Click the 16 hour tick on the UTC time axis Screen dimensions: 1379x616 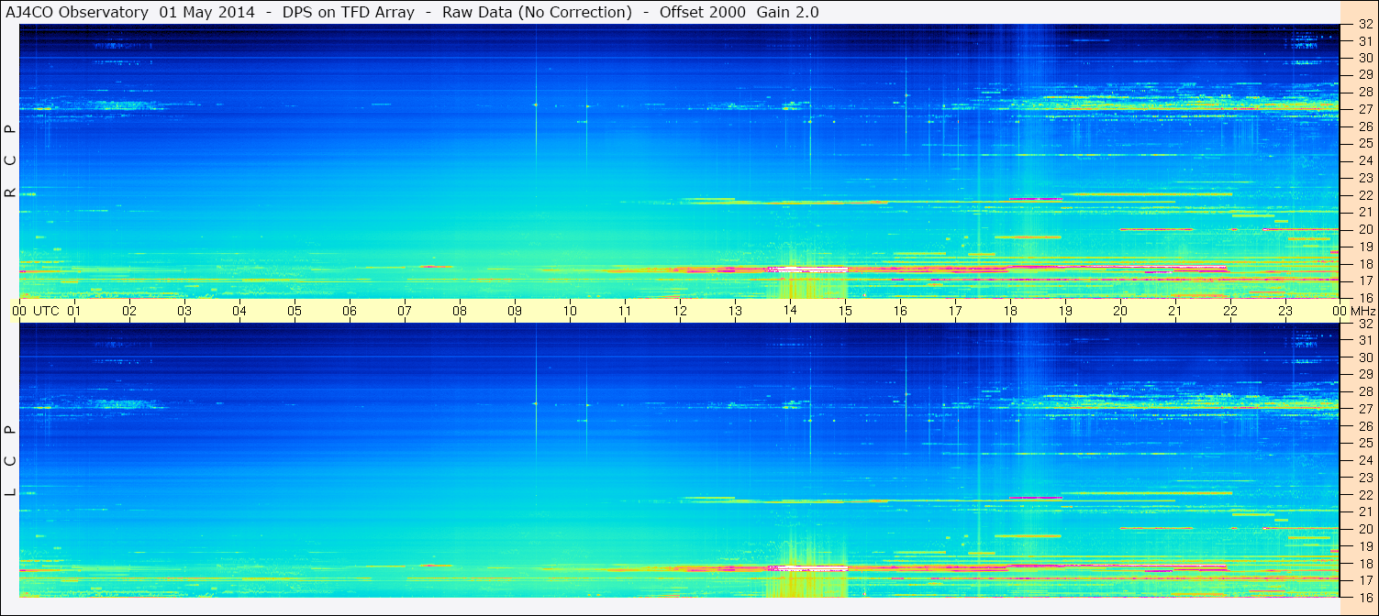(x=900, y=311)
